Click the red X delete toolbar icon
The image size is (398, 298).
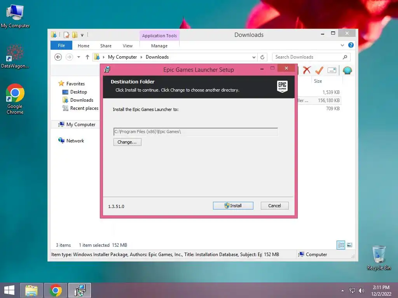point(307,70)
